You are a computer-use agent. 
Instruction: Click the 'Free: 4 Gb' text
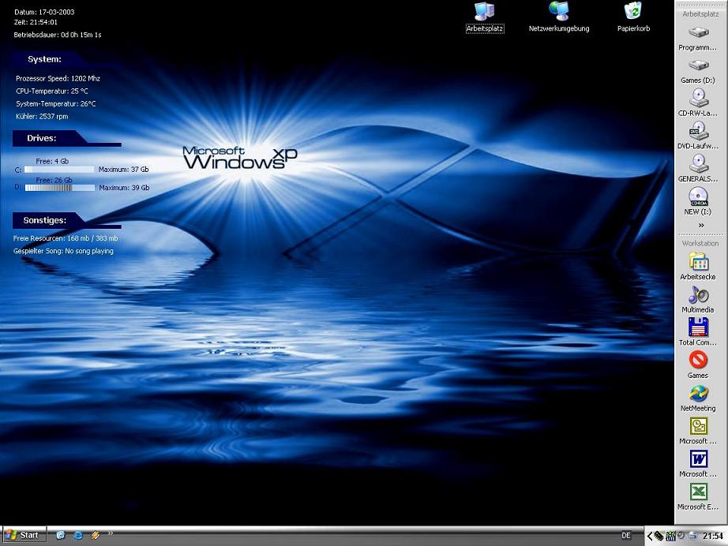click(x=52, y=162)
